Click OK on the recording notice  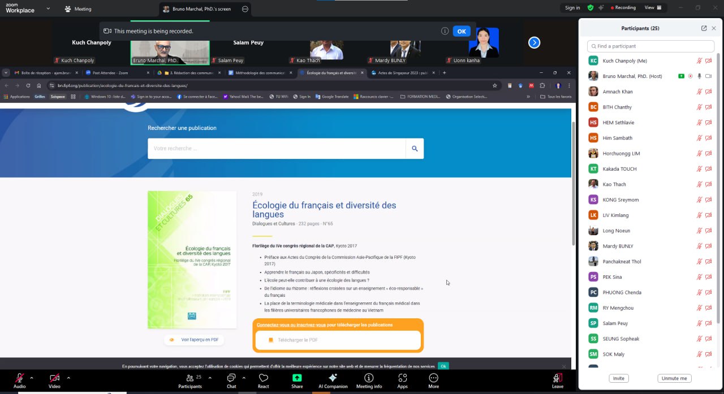(462, 31)
